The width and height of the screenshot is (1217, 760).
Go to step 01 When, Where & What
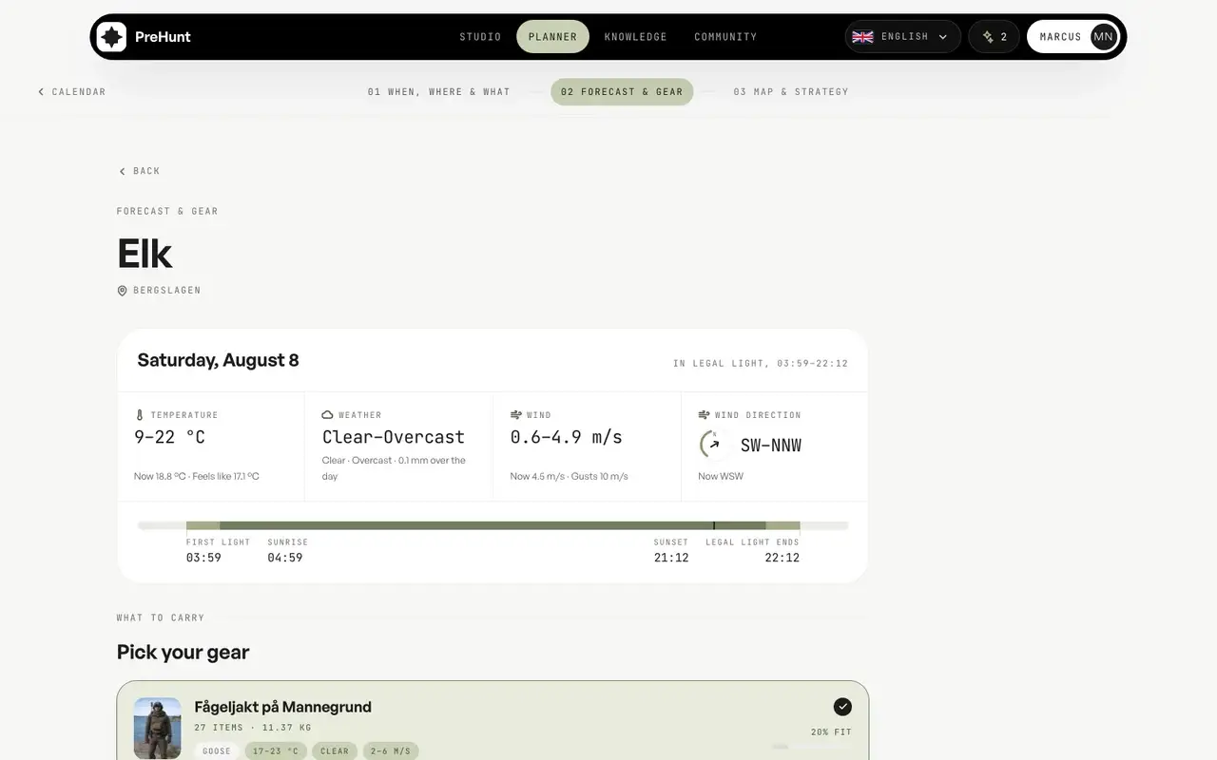pyautogui.click(x=438, y=92)
